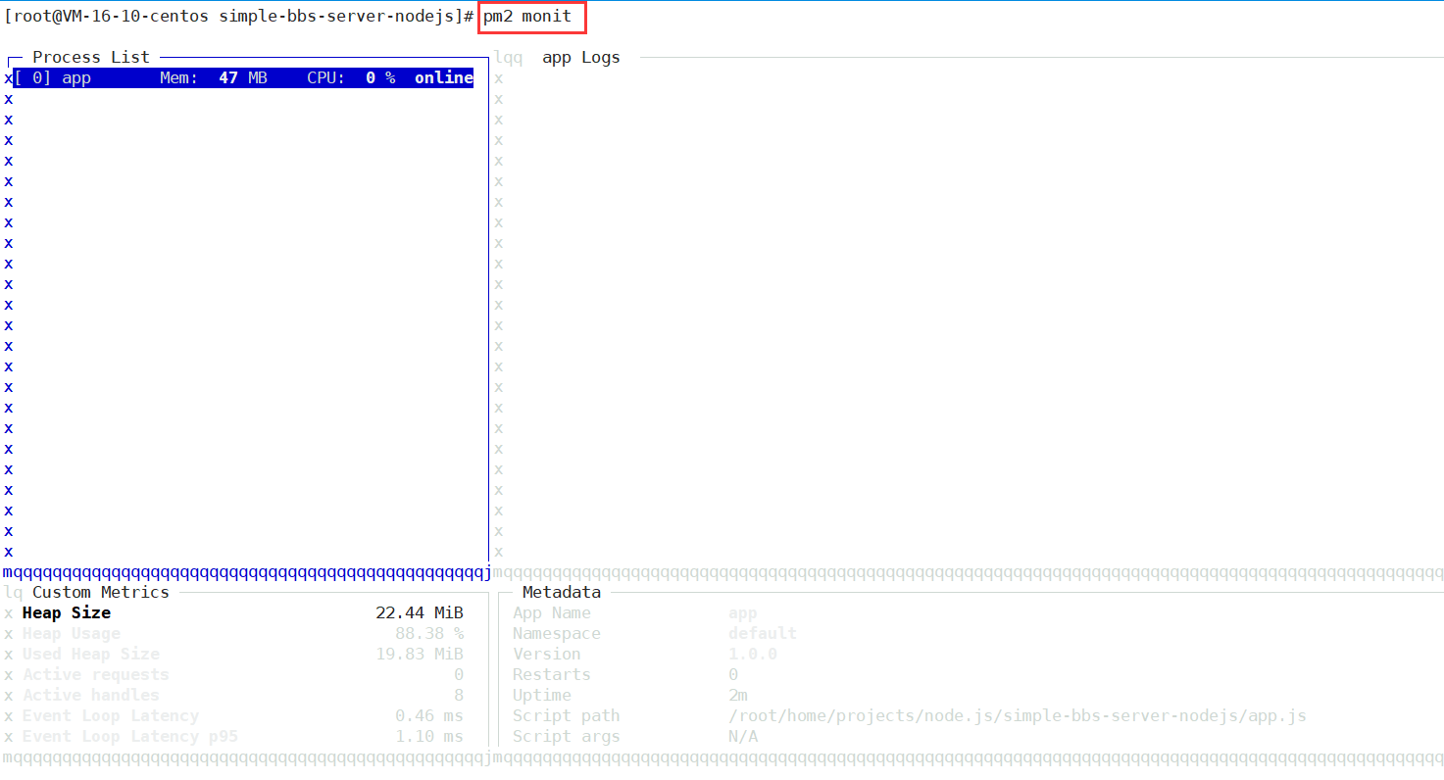Image resolution: width=1444 pixels, height=780 pixels.
Task: Click the 'Mem: 47 MB' reading
Action: [x=214, y=77]
